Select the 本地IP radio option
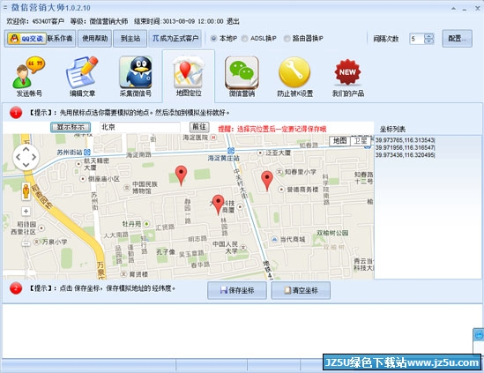The width and height of the screenshot is (484, 373). pyautogui.click(x=213, y=39)
